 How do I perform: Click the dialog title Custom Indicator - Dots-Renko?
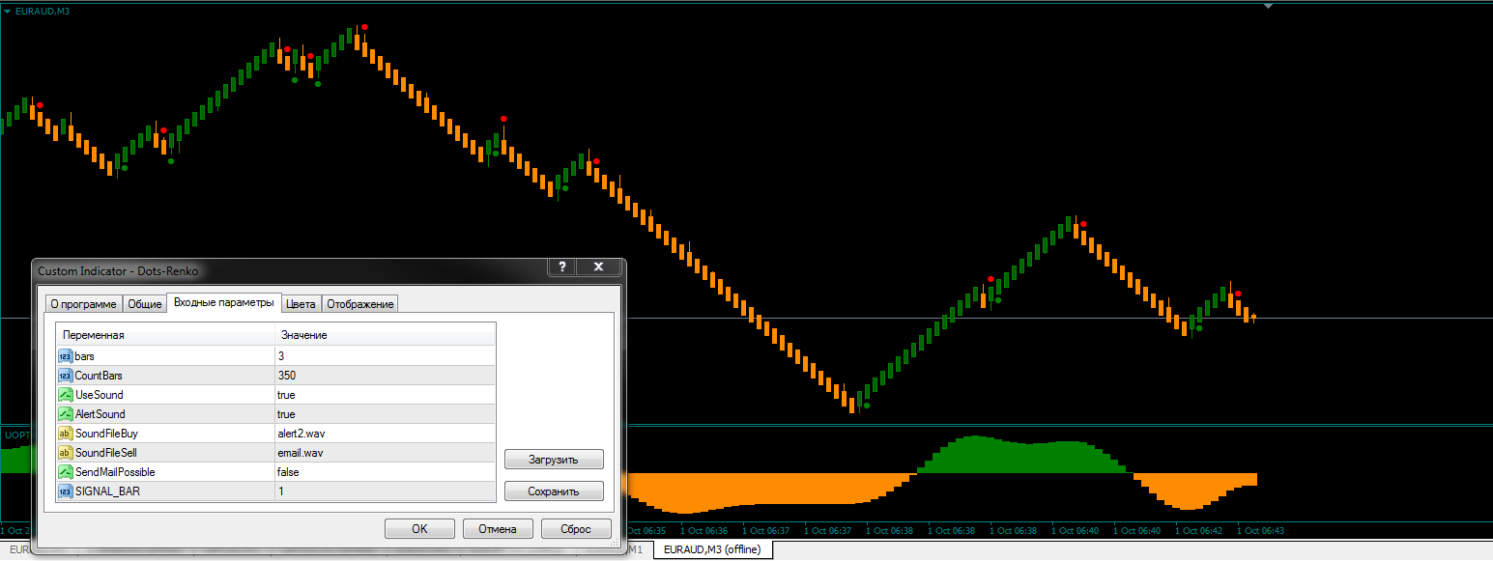118,271
